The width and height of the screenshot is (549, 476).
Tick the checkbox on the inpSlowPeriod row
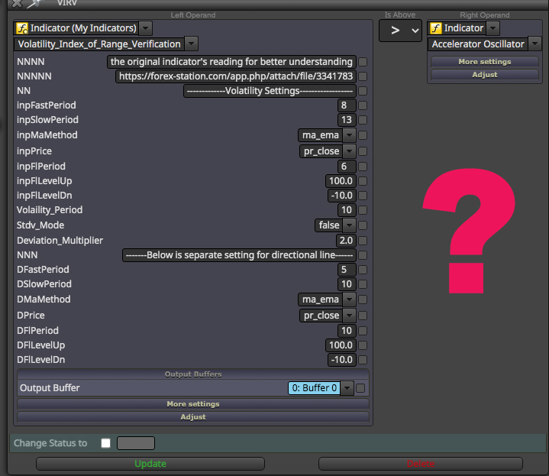coord(363,120)
